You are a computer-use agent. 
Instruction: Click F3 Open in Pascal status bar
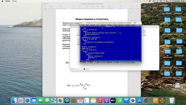coord(97,62)
